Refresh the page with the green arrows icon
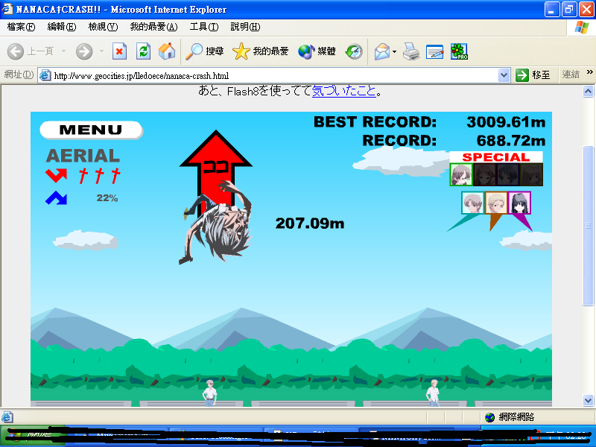 [143, 51]
